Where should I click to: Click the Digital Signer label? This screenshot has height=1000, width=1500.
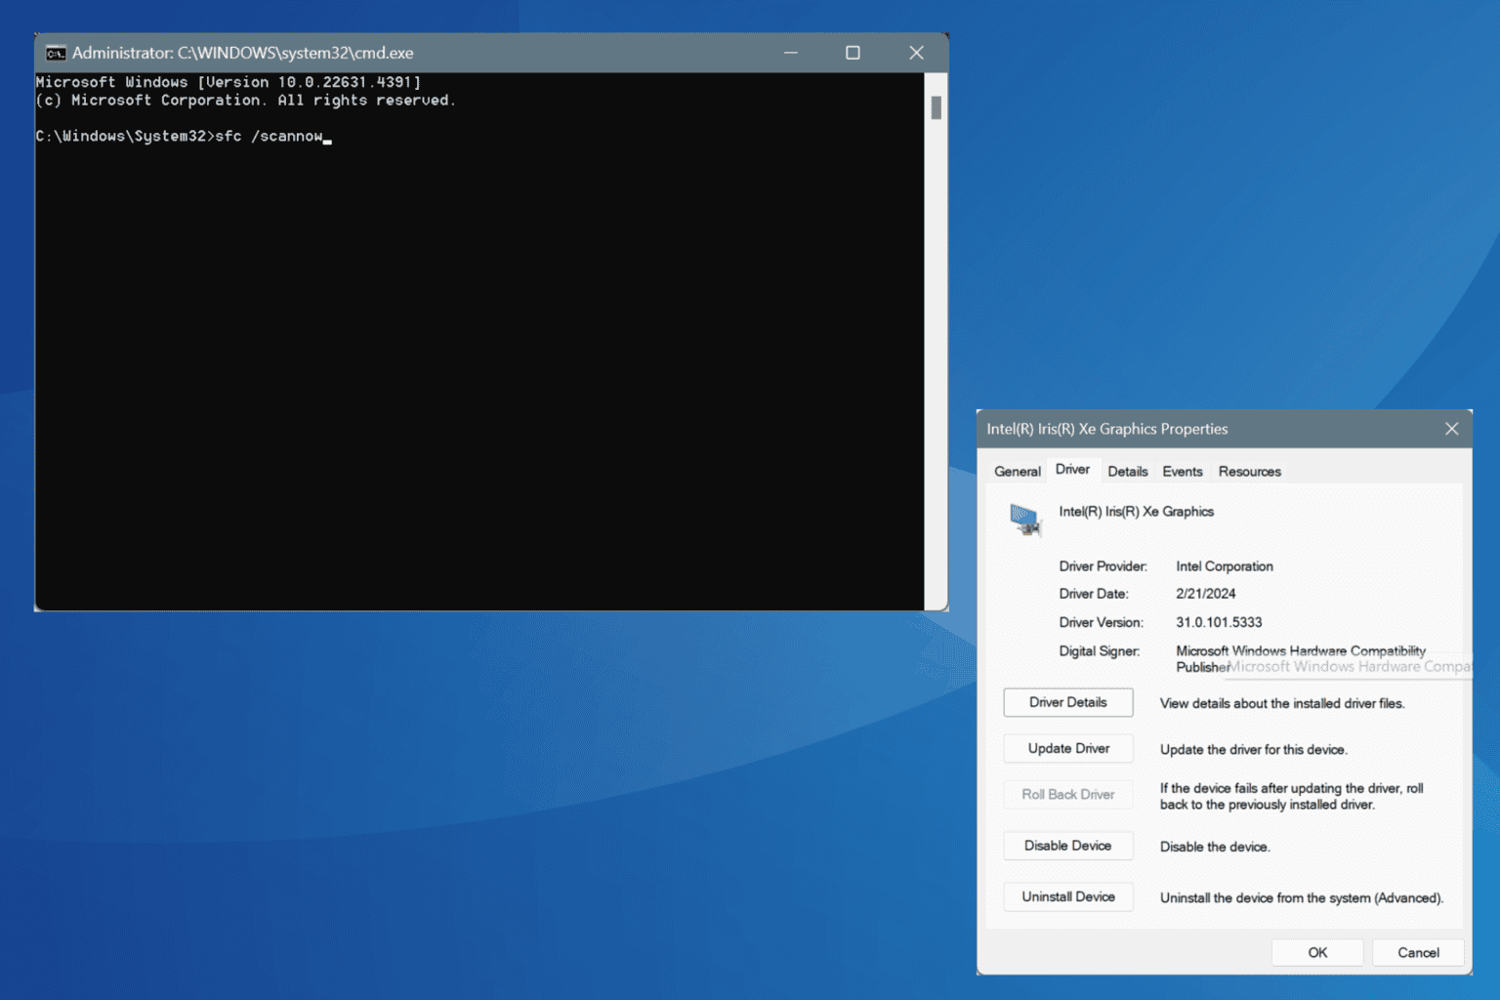(1100, 651)
